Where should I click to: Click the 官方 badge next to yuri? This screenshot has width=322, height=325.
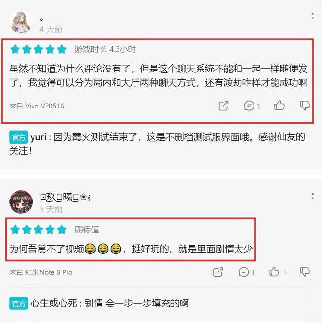[x=18, y=137]
